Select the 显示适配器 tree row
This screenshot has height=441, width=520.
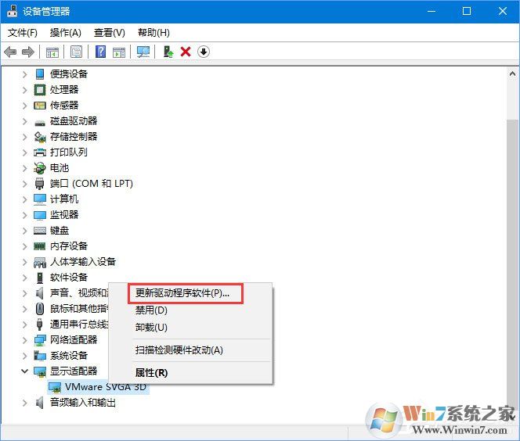pyautogui.click(x=74, y=371)
